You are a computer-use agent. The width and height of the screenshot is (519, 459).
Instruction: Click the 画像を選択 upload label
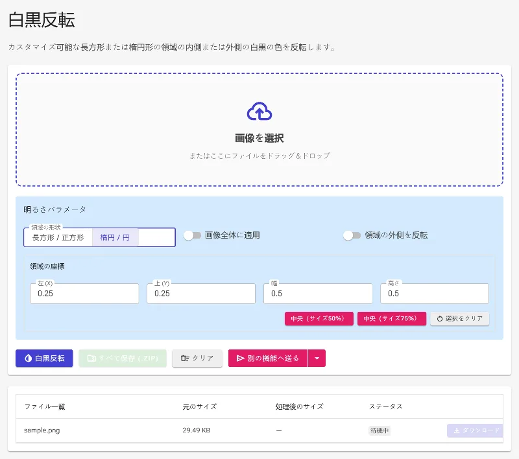(259, 138)
